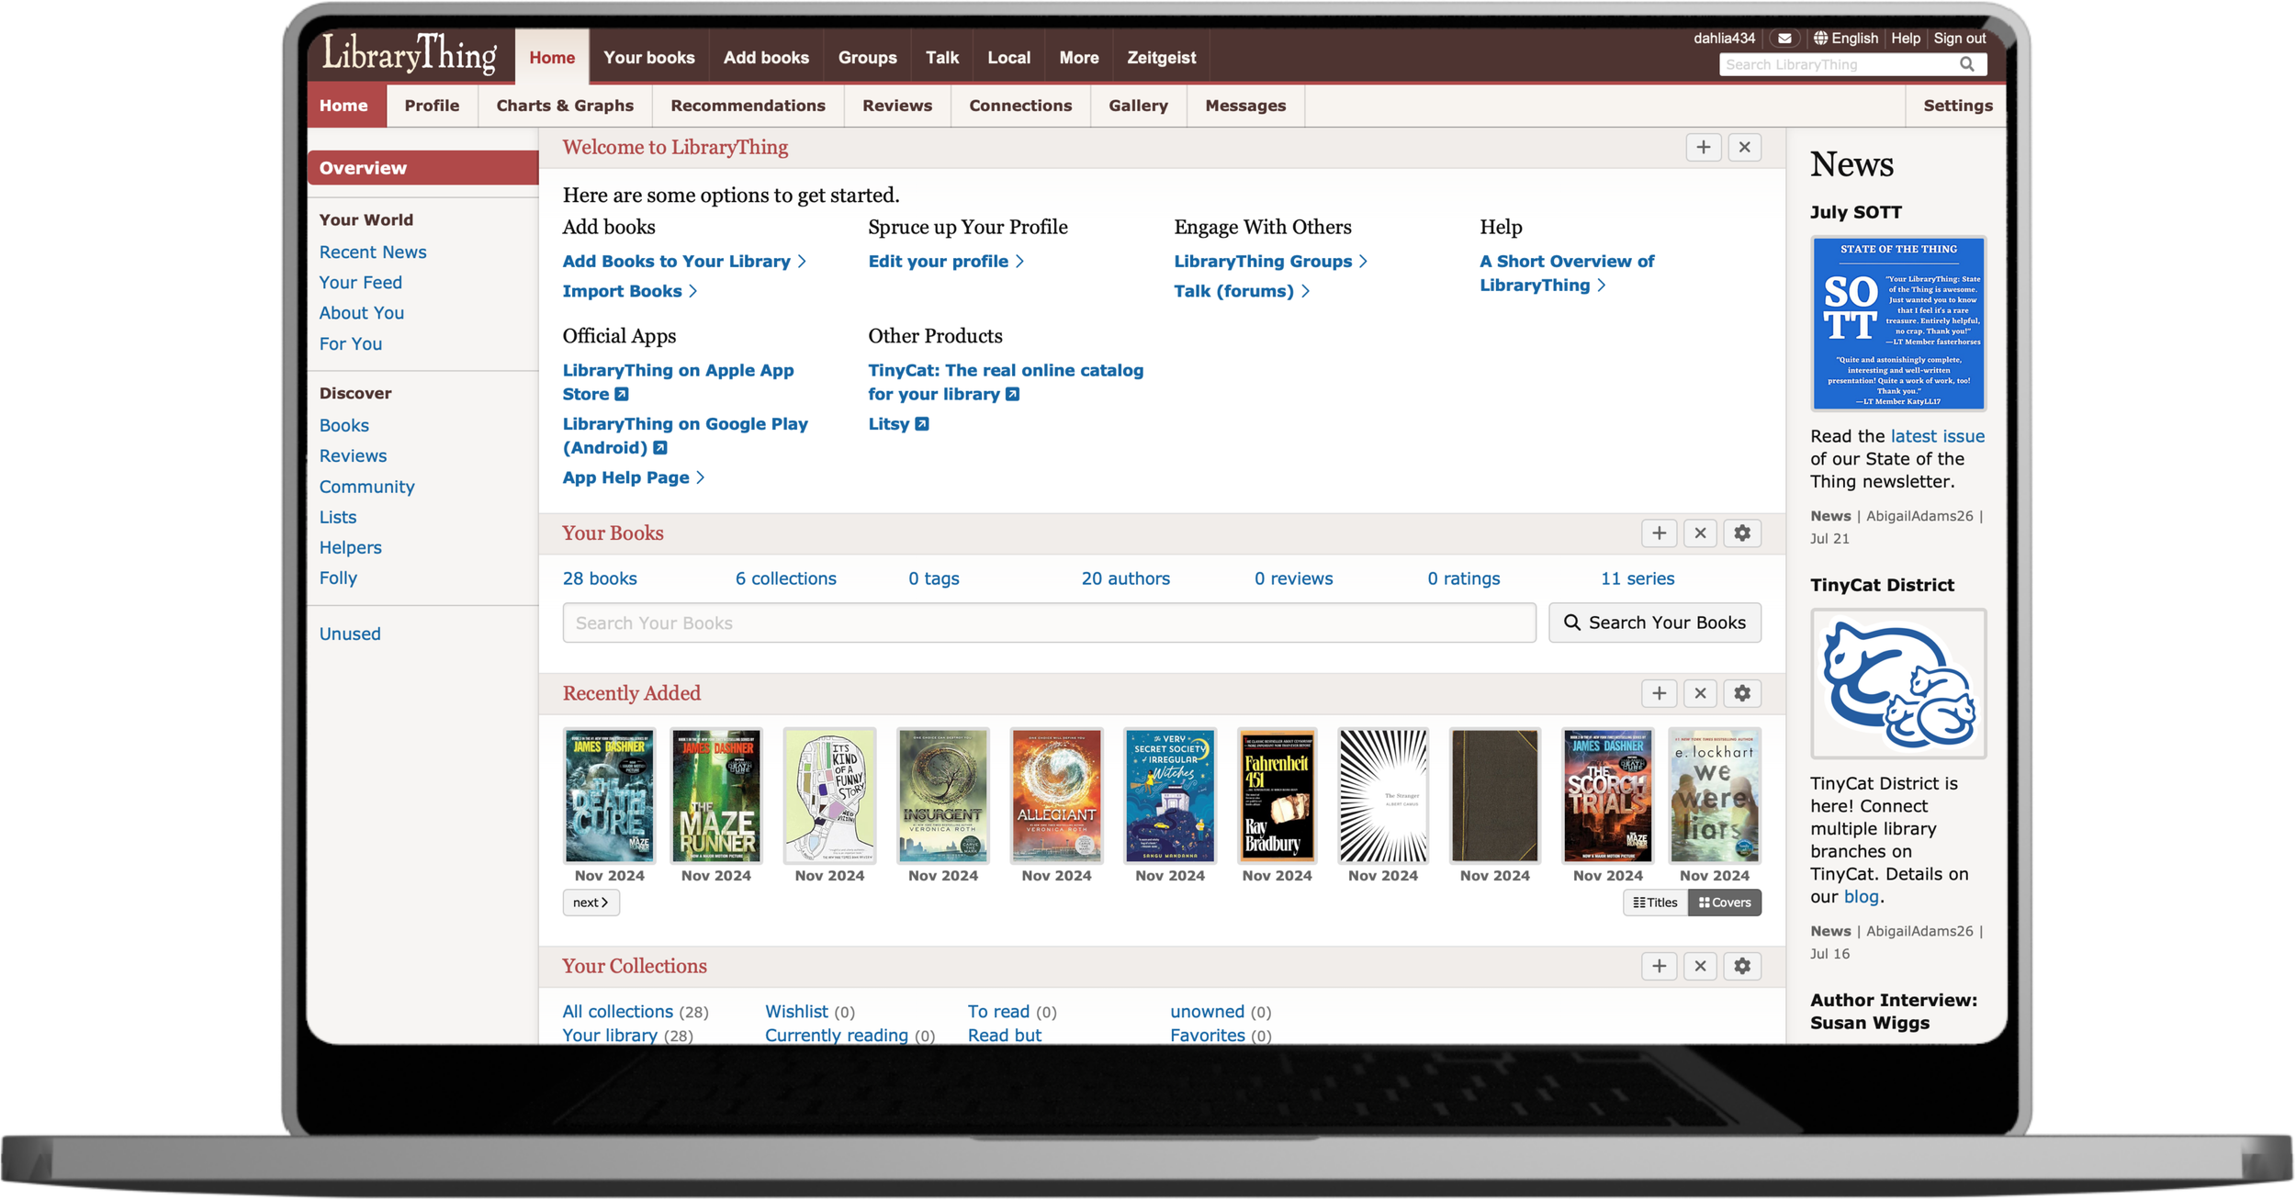Click the search magnifier icon in header

[1966, 64]
